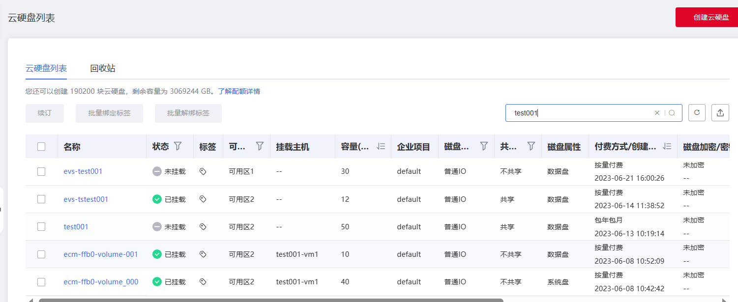
Task: Open availability zone column filter icon
Action: click(x=260, y=146)
